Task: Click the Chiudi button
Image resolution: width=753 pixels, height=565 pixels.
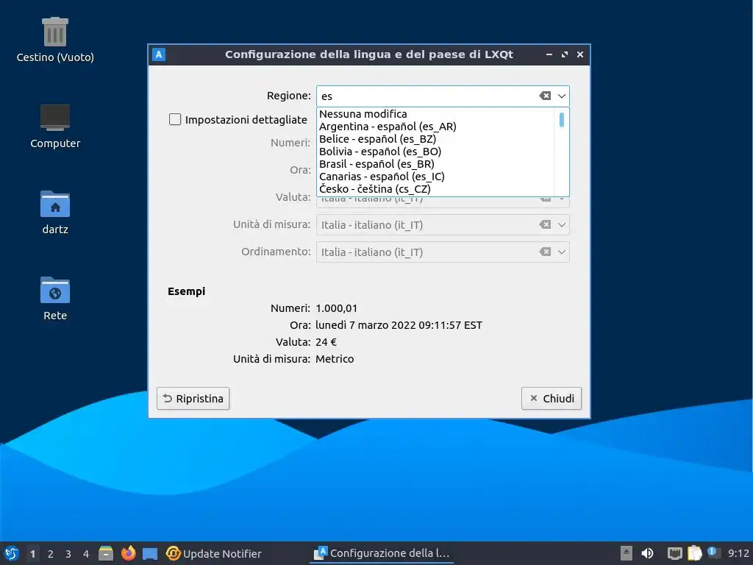Action: click(x=552, y=398)
